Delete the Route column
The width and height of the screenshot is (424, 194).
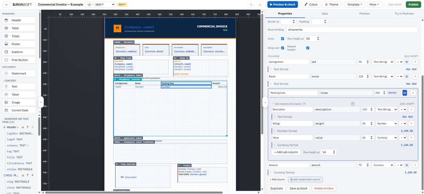coord(415,77)
